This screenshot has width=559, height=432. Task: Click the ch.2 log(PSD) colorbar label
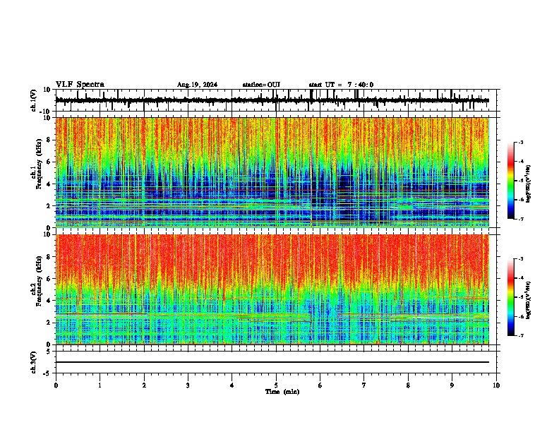529,300
